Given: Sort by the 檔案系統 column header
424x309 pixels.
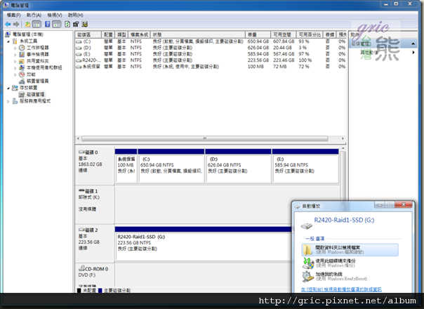Looking at the screenshot, I should coord(139,34).
